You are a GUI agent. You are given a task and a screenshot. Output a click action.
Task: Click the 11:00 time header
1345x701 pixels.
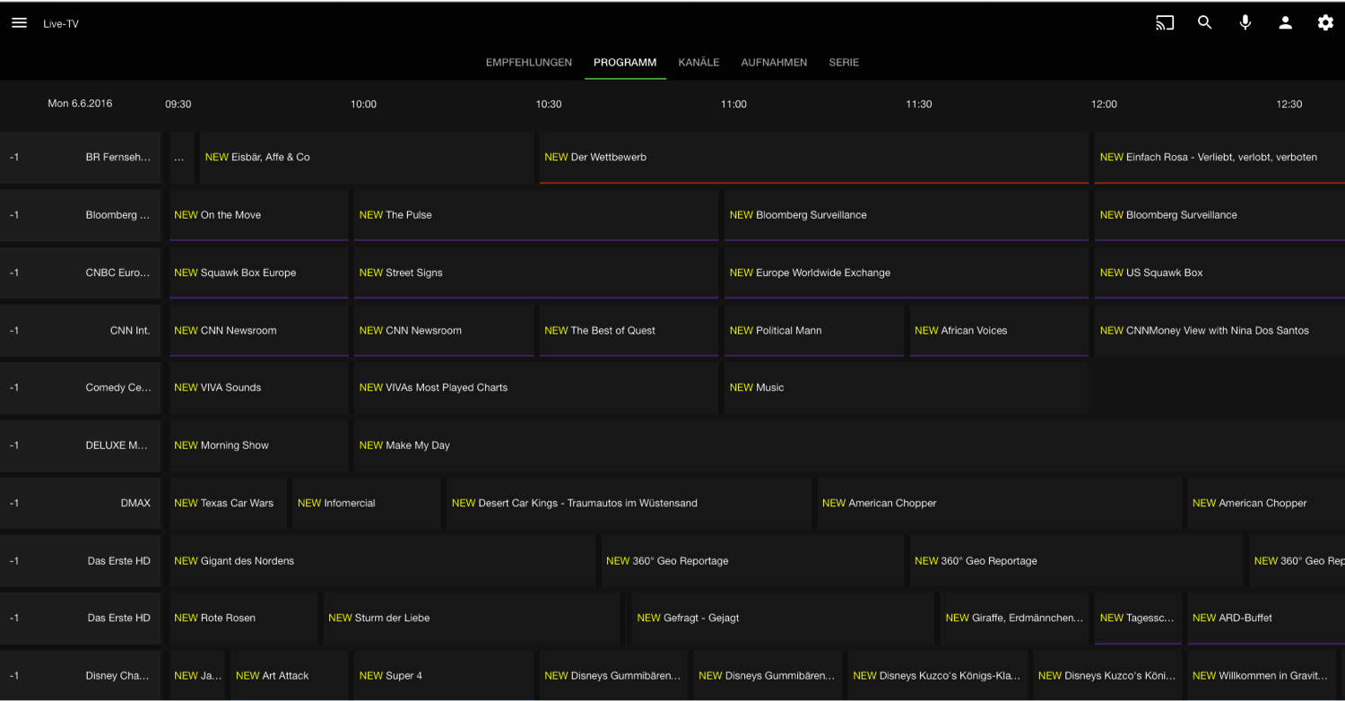(x=733, y=104)
